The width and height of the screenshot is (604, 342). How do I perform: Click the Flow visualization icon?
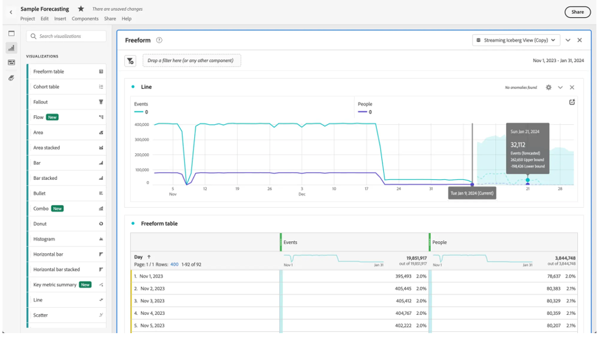pyautogui.click(x=101, y=117)
